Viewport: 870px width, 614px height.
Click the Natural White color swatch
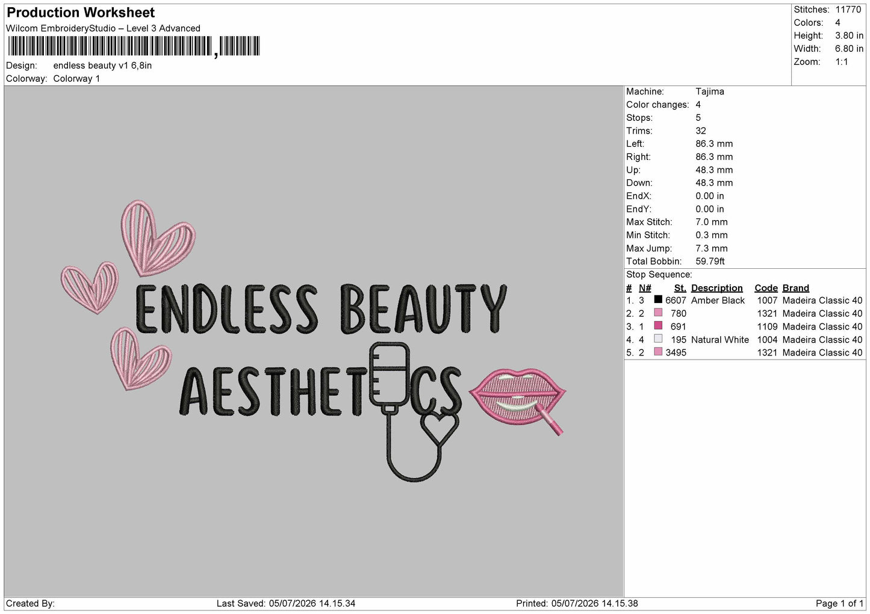(658, 339)
